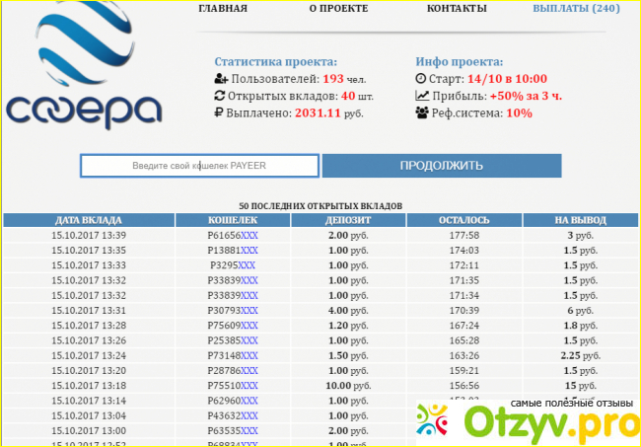
Task: Open the ГЛАВНАЯ menu item
Action: pyautogui.click(x=223, y=9)
